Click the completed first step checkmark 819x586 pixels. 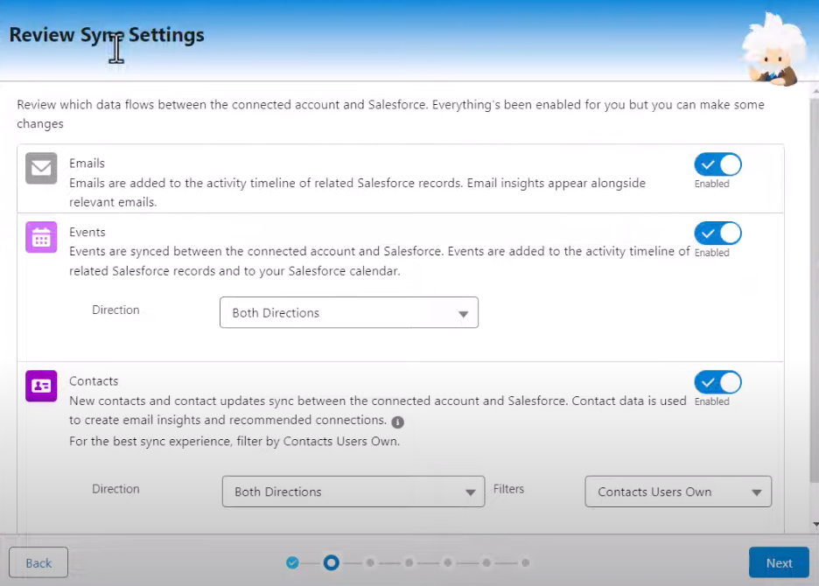click(292, 562)
